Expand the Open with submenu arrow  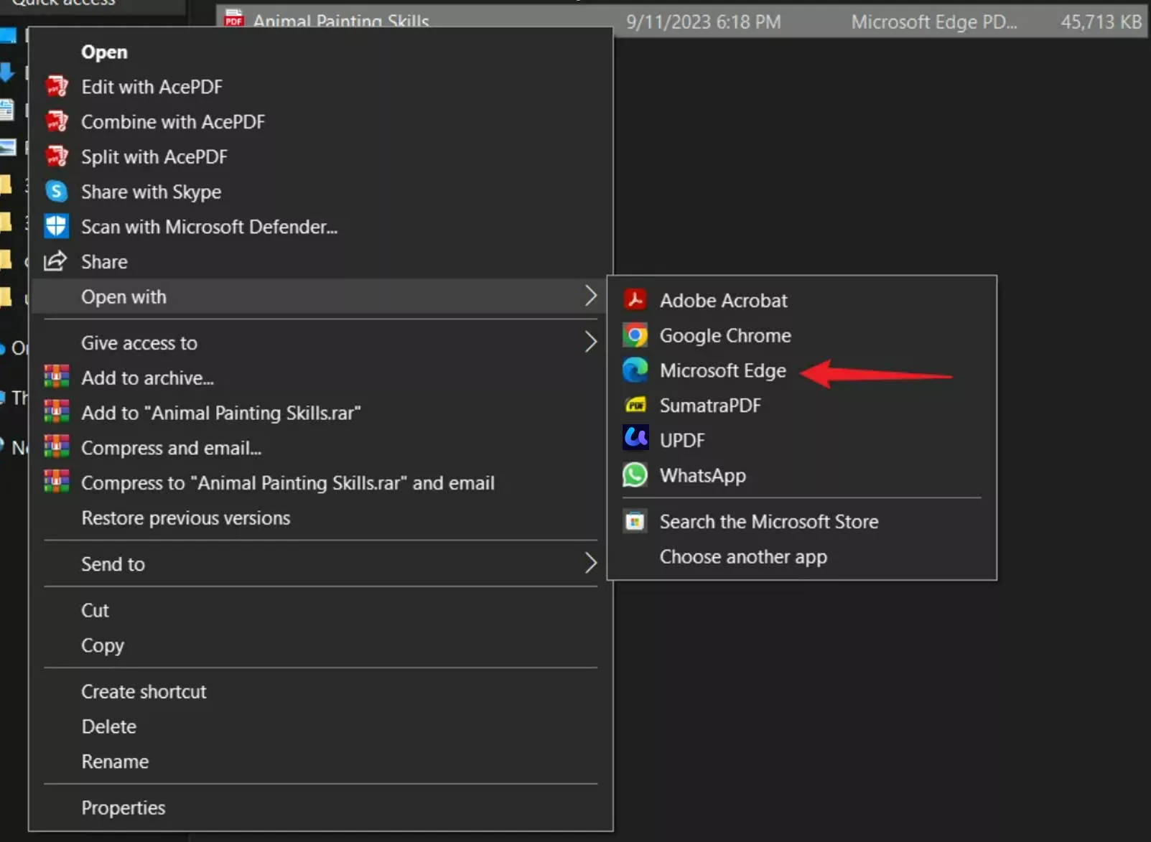pos(590,296)
